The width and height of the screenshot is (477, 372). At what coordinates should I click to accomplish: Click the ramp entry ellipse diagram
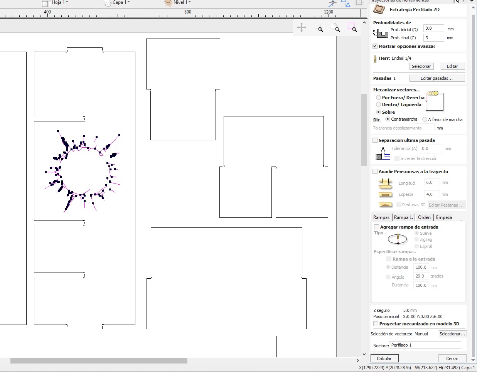(398, 239)
